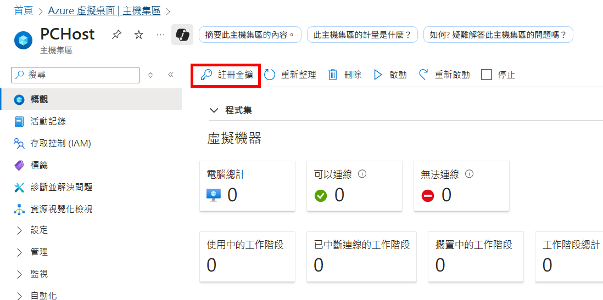
Task: Expand the 管理 section in sidebar
Action: click(x=91, y=252)
